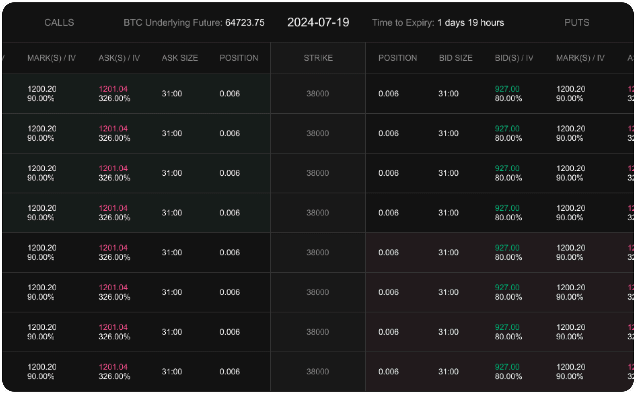Click the BTC Underlying Future value 64723.75

[x=245, y=23]
